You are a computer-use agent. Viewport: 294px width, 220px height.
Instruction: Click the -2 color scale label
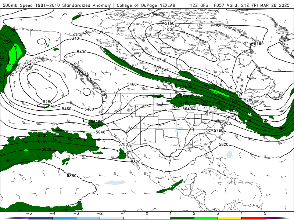[x=100, y=213]
